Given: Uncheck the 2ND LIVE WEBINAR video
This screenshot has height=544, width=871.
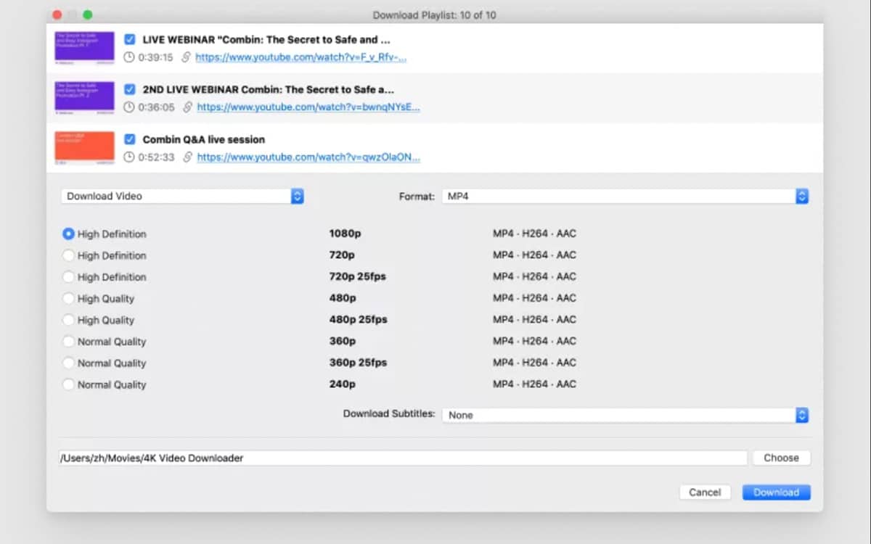Looking at the screenshot, I should point(128,89).
